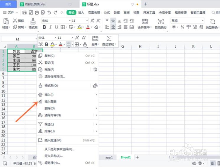Screen dimensions: 220x167
Task: Open the 公式 ribbon tab
Action: (107, 13)
